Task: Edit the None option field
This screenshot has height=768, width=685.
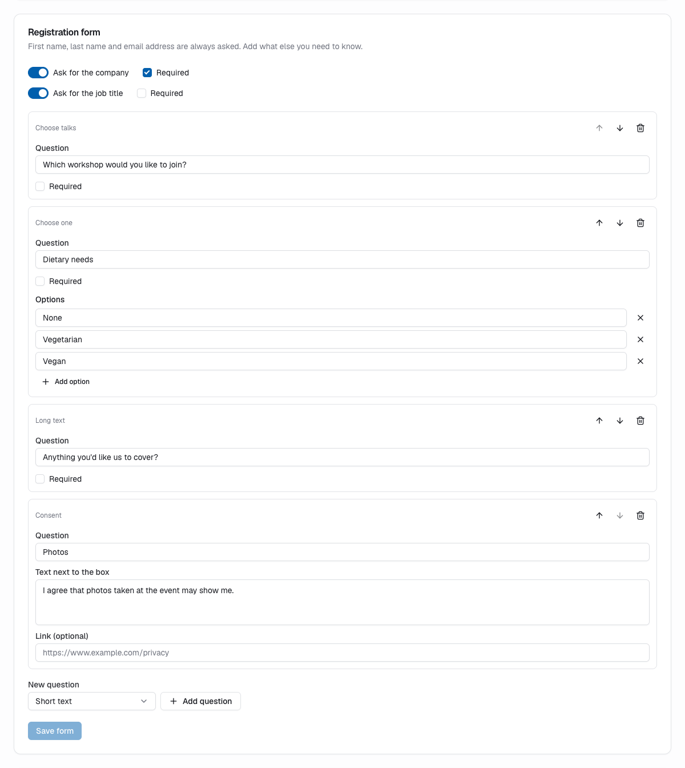Action: coord(331,318)
